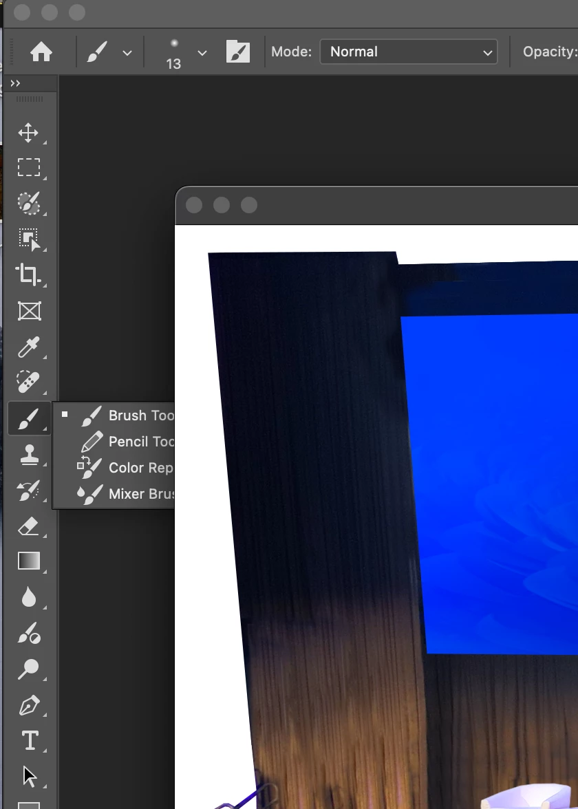This screenshot has width=578, height=809.
Task: Select the Crop tool
Action: pos(28,274)
